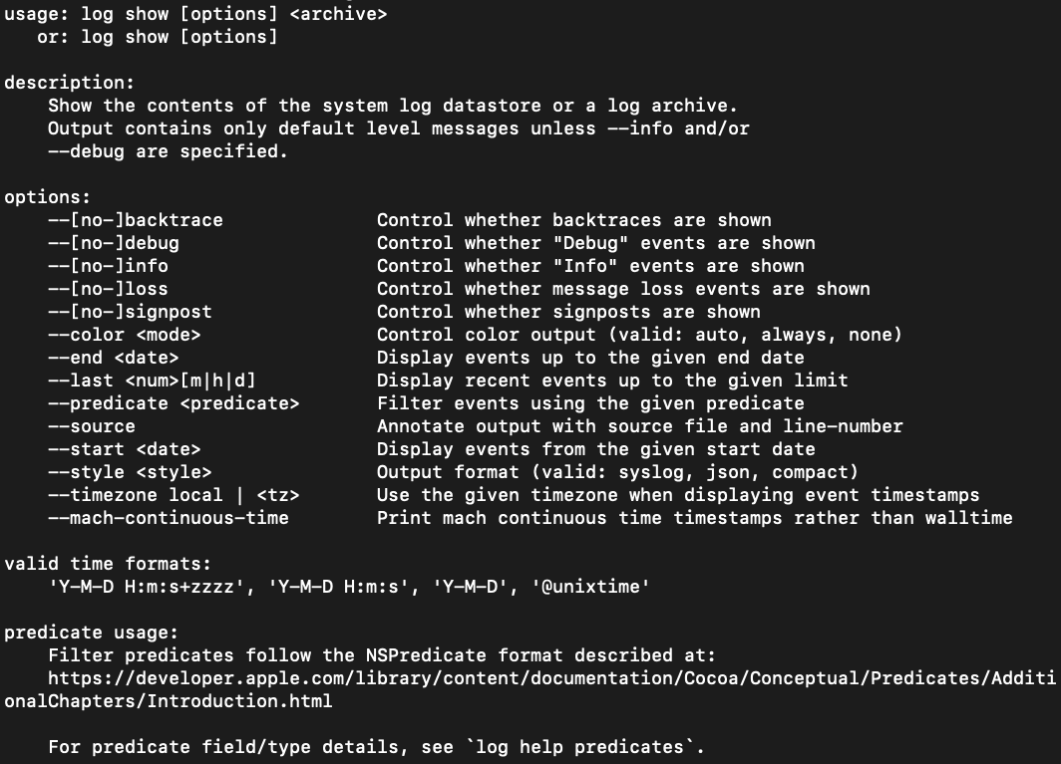The width and height of the screenshot is (1061, 764).
Task: Click the --mach-continuous-time option
Action: pyautogui.click(x=169, y=518)
